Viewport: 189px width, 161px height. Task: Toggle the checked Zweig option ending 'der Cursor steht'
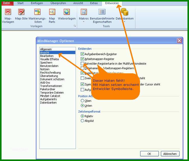point(82,84)
